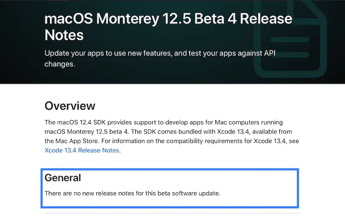Click the General section heading
Screen dimensions: 345x216
click(x=63, y=178)
